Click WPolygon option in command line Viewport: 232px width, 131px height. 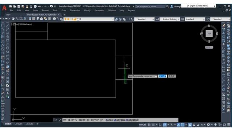[x=119, y=120]
